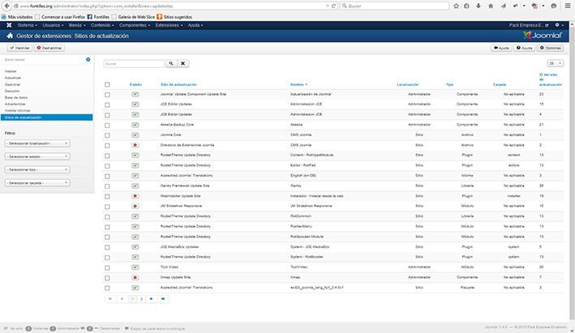Click the search magnifier button beside Buscar field

(x=171, y=63)
